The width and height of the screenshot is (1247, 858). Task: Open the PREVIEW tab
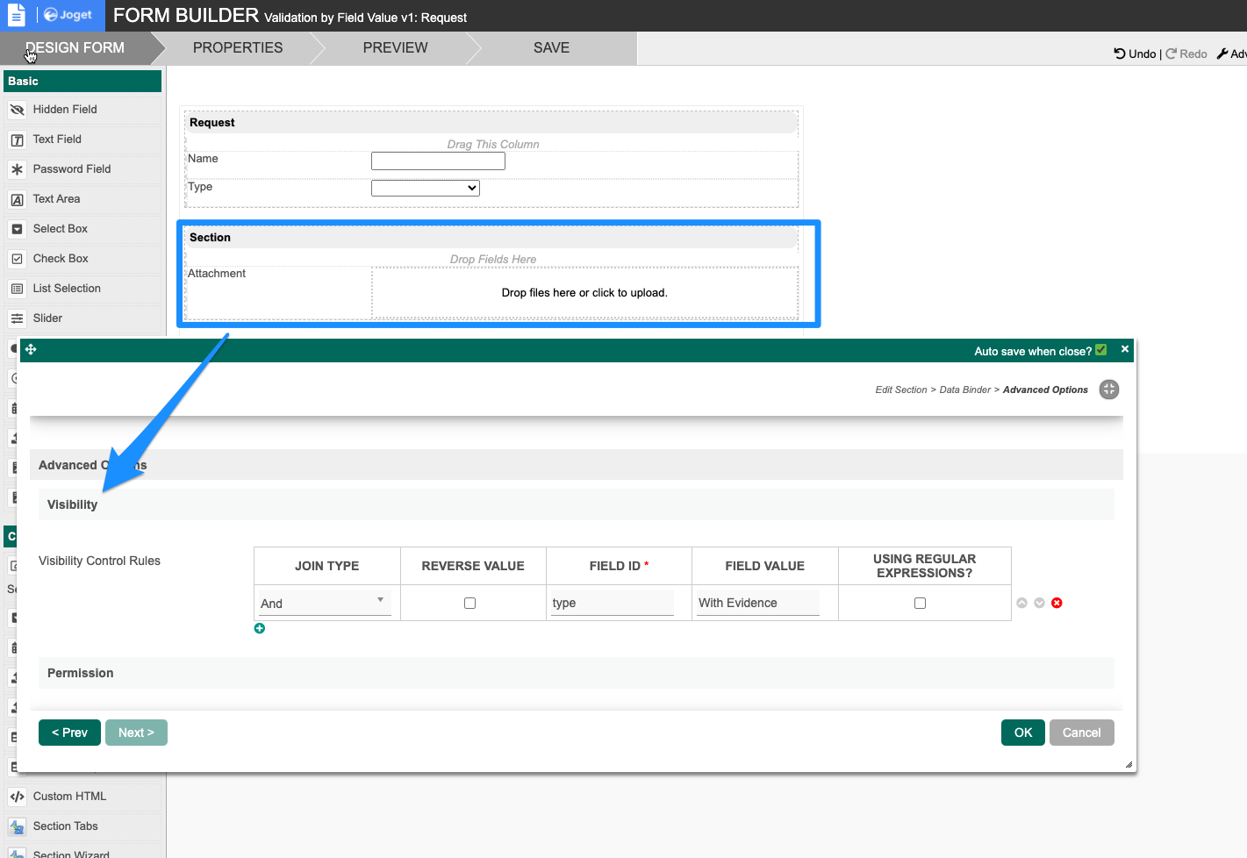(x=395, y=48)
